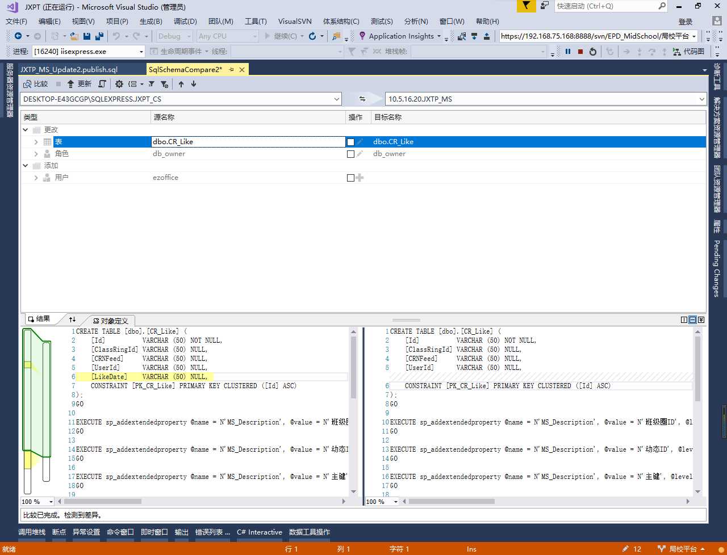727x555 pixels.
Task: Click the filter-with-settings icon in compare toolbar
Action: [x=164, y=84]
